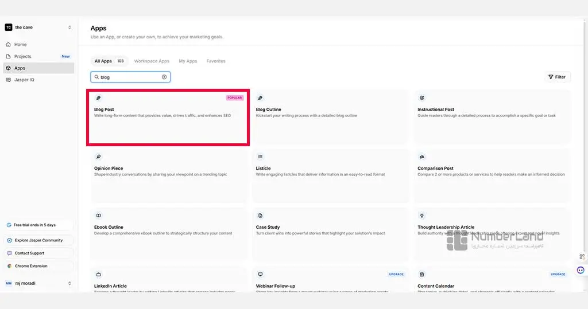Click the Listicle list icon
Viewport: 588px width, 309px height.
coord(260,157)
